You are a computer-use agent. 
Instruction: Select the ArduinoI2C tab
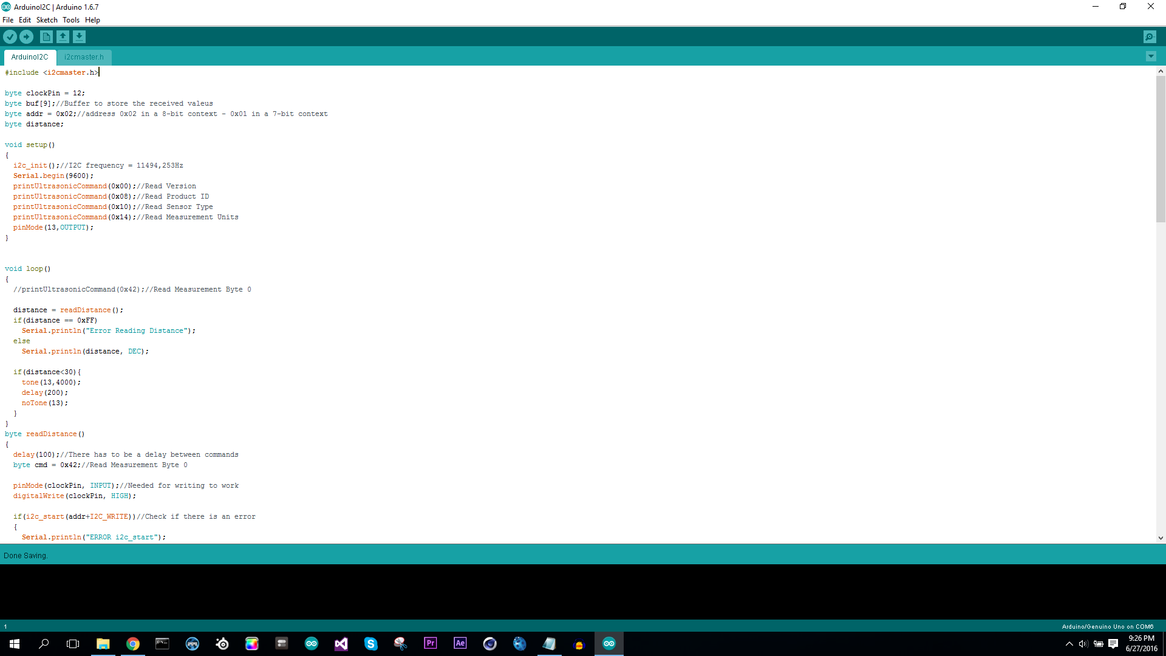29,57
